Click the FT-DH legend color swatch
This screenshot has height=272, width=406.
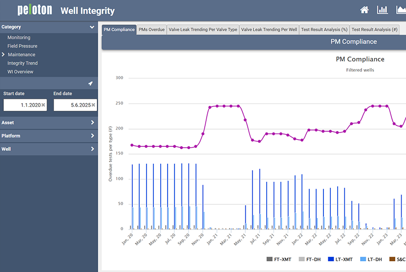click(x=301, y=259)
